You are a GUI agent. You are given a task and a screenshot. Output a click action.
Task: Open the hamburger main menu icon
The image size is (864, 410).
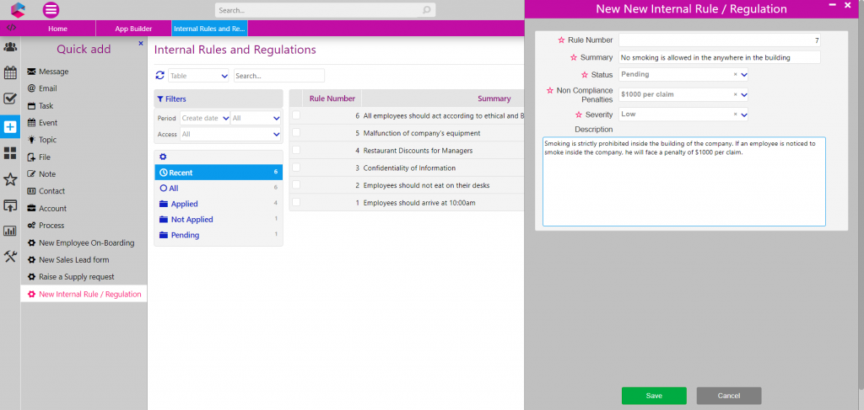point(51,10)
